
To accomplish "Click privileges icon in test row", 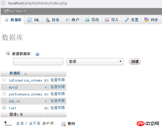I will click(46, 108).
